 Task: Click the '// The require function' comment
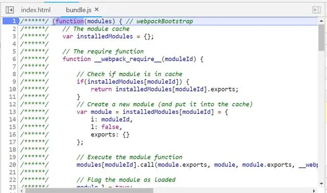point(103,52)
